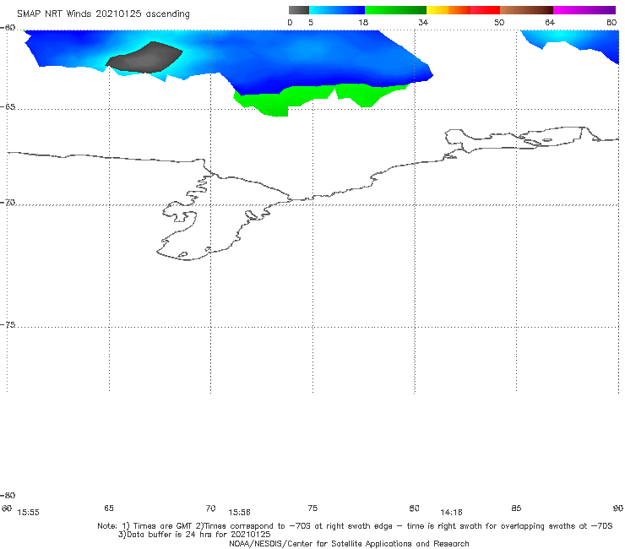Select the gray 0-5 segment of the color bar
This screenshot has height=549, width=625.
pos(299,10)
